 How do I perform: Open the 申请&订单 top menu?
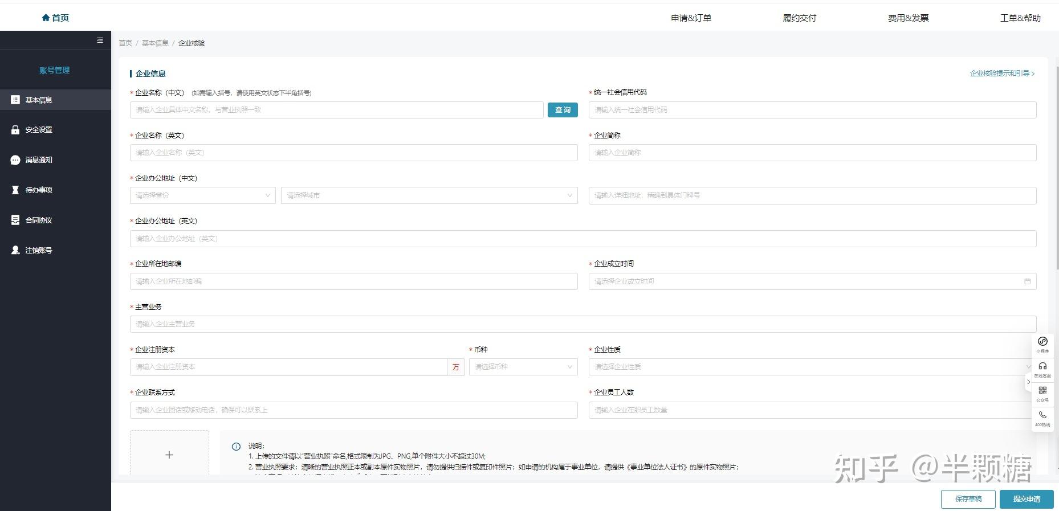691,18
